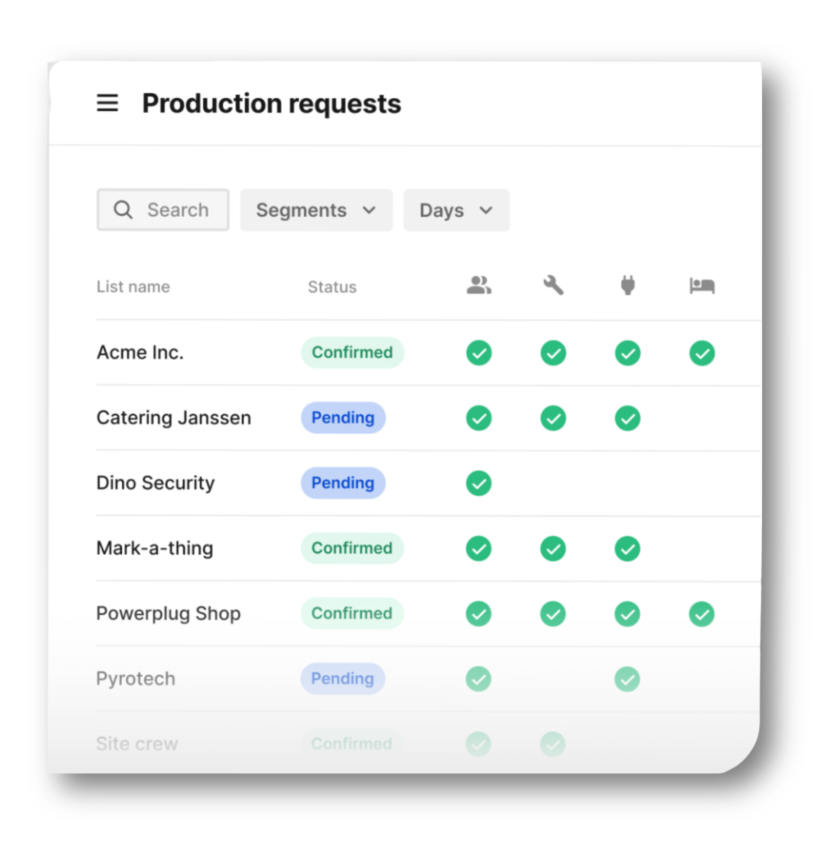
Task: Toggle Catering Janssen wrench checkmark
Action: pos(553,418)
